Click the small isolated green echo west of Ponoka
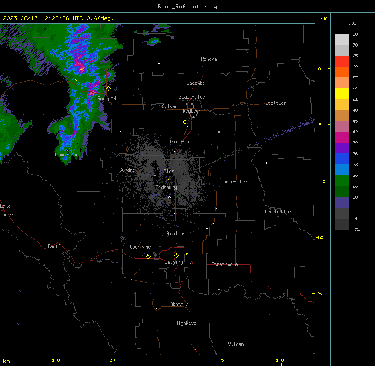The width and height of the screenshot is (375, 366). point(154,42)
